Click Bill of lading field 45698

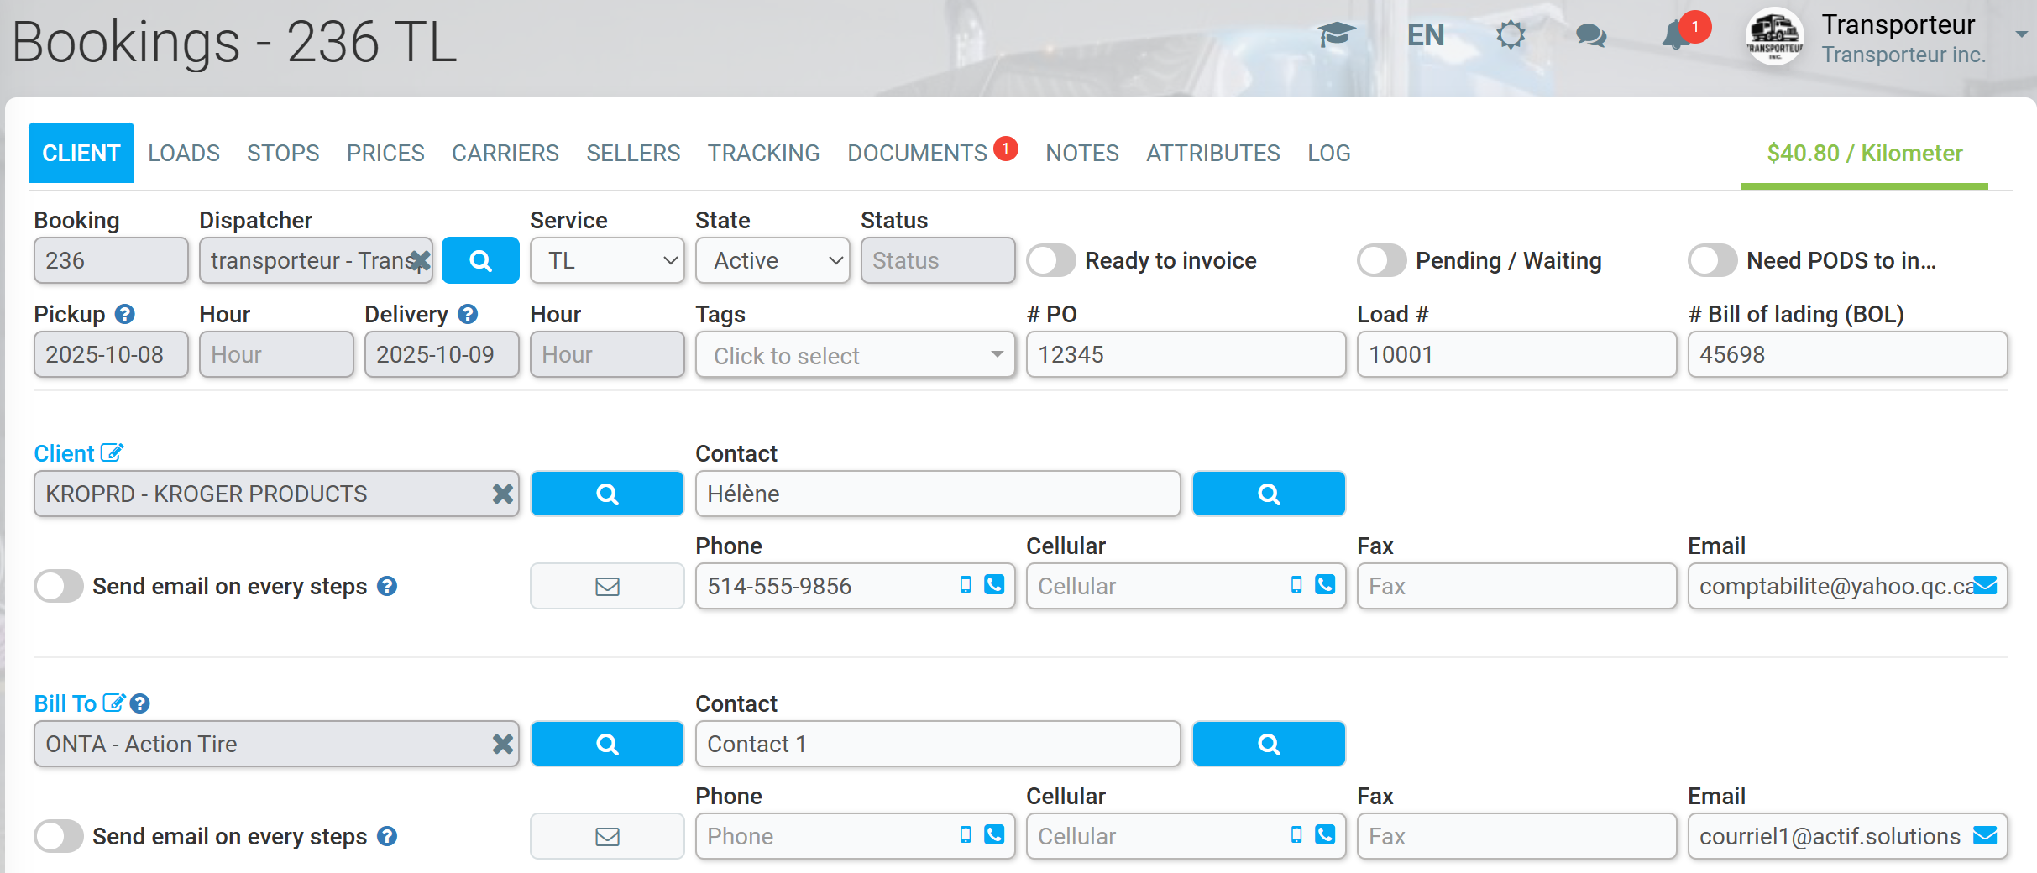click(1847, 354)
